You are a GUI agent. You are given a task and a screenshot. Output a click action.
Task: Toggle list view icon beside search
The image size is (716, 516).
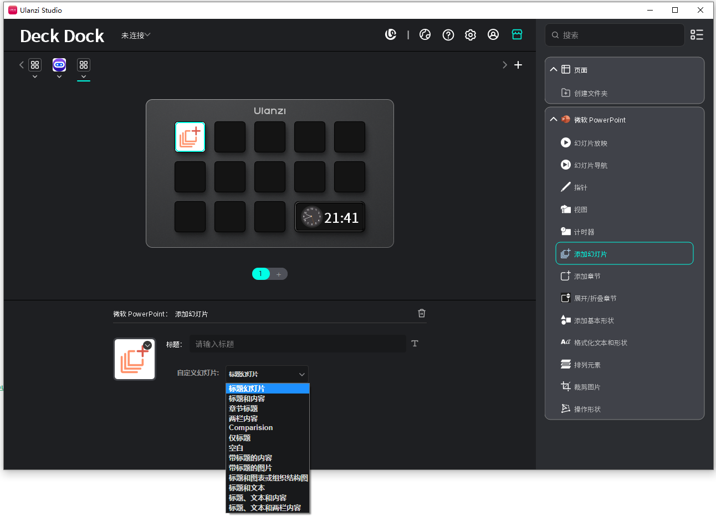(x=696, y=35)
